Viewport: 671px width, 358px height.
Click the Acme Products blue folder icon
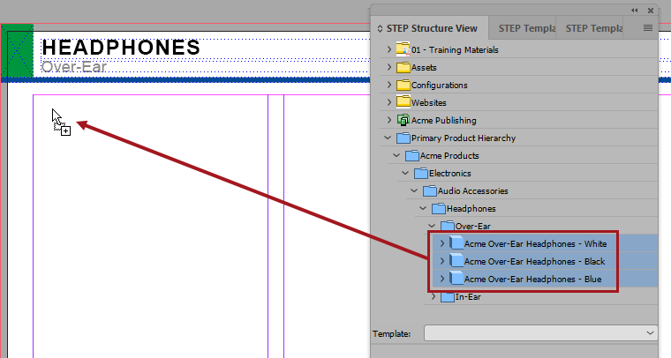coord(412,155)
